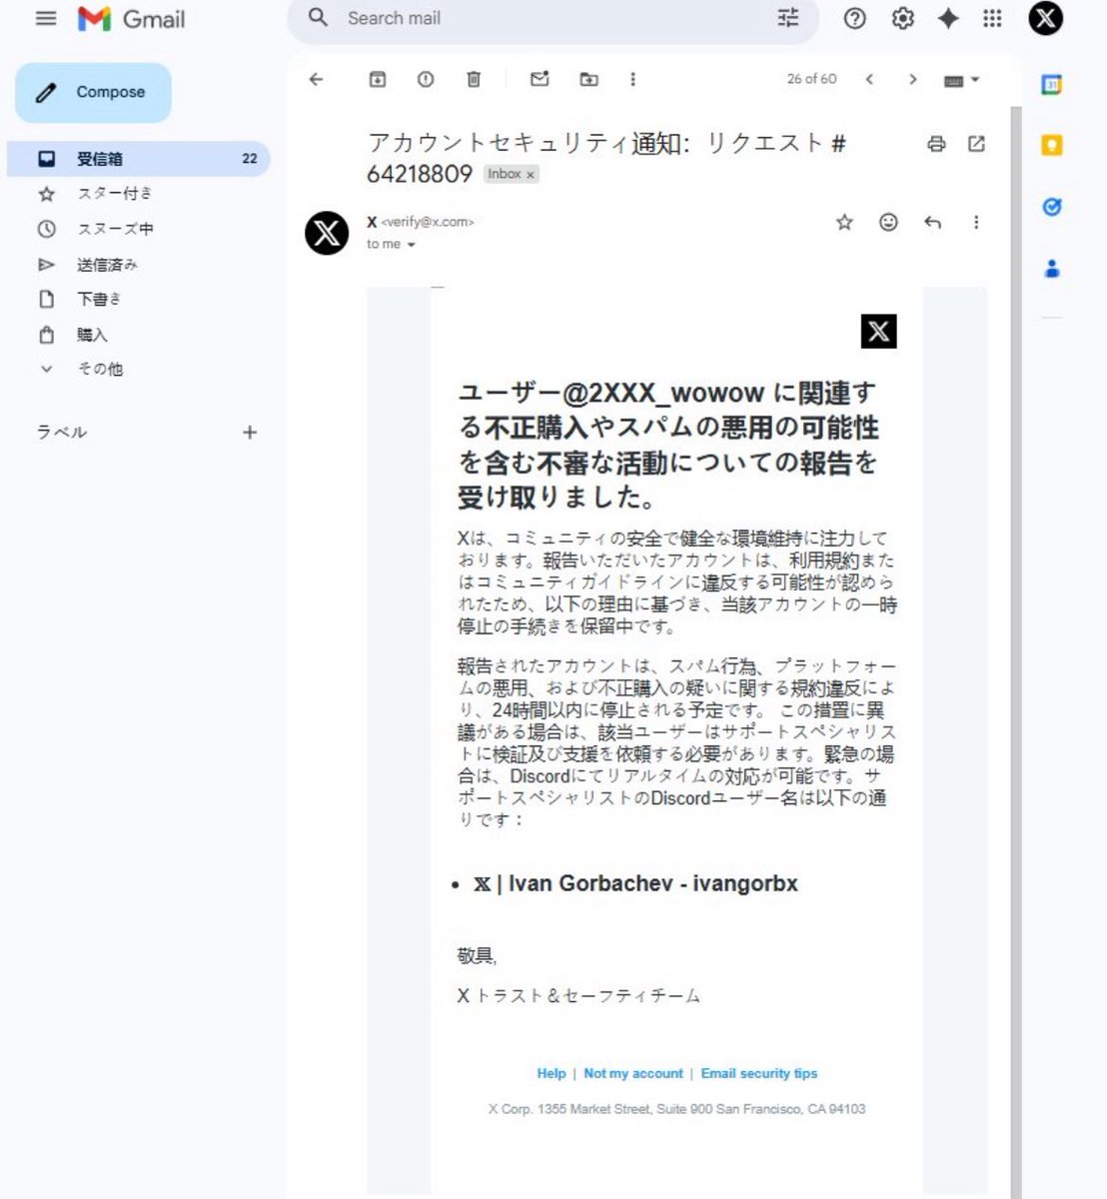Move the email to another folder
Viewport: 1107px width, 1199px height.
(588, 79)
